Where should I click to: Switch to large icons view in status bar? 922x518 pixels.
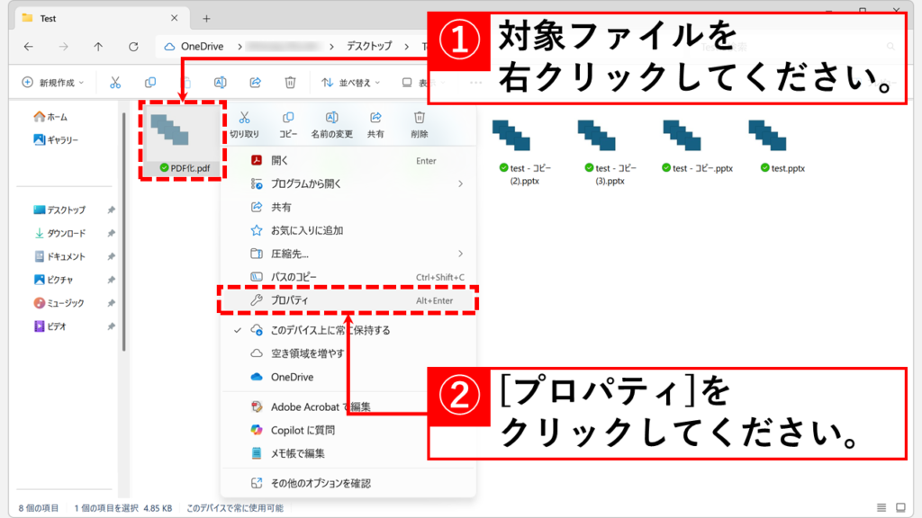tap(900, 507)
